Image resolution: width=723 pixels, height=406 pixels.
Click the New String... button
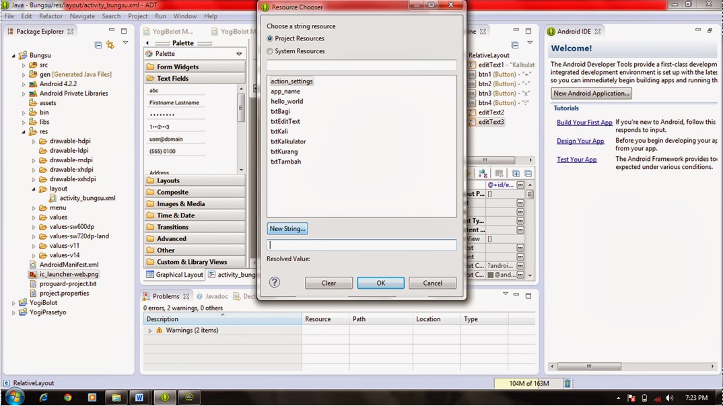(287, 228)
